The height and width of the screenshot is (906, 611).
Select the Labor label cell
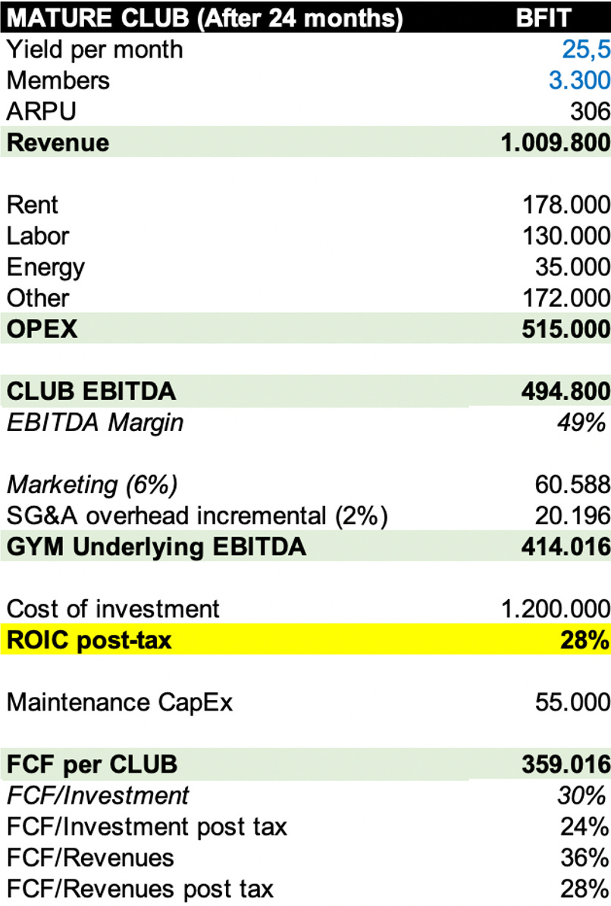(x=38, y=236)
